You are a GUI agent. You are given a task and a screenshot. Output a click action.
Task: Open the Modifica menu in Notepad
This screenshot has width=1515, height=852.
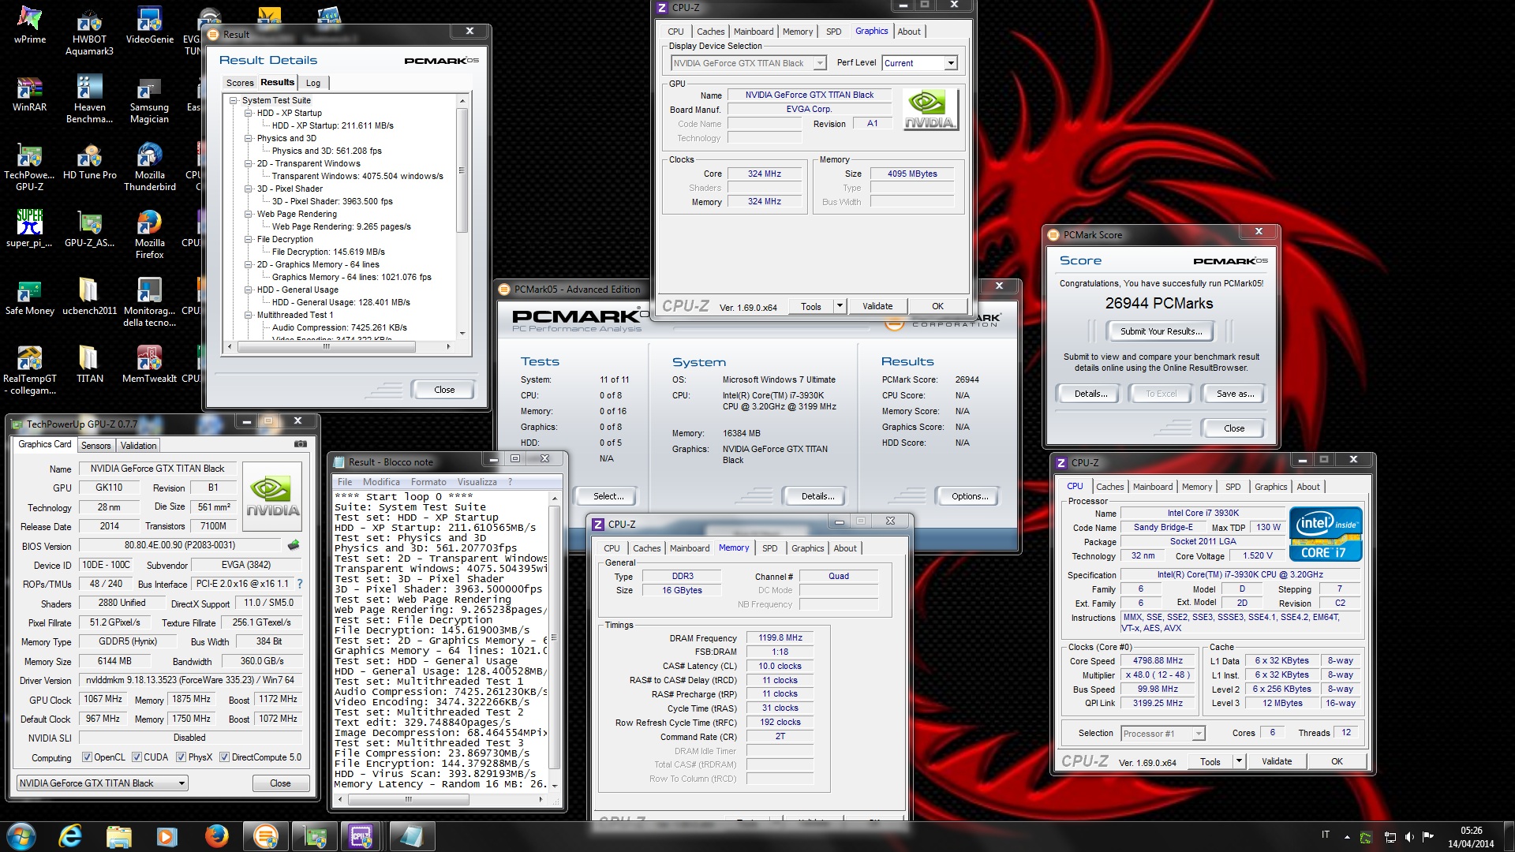[x=381, y=482]
